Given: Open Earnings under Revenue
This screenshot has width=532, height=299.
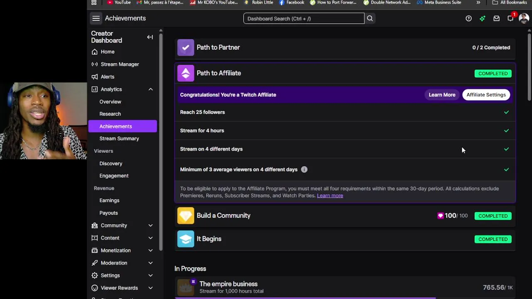Looking at the screenshot, I should coord(109,201).
